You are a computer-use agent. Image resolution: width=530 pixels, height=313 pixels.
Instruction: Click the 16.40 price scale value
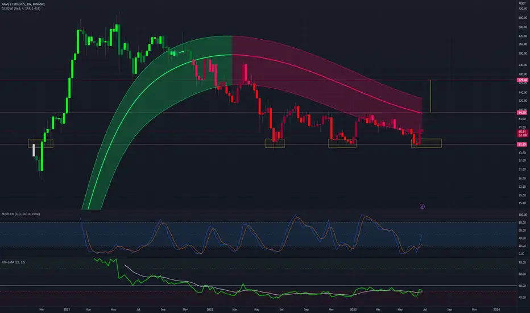pos(523,203)
